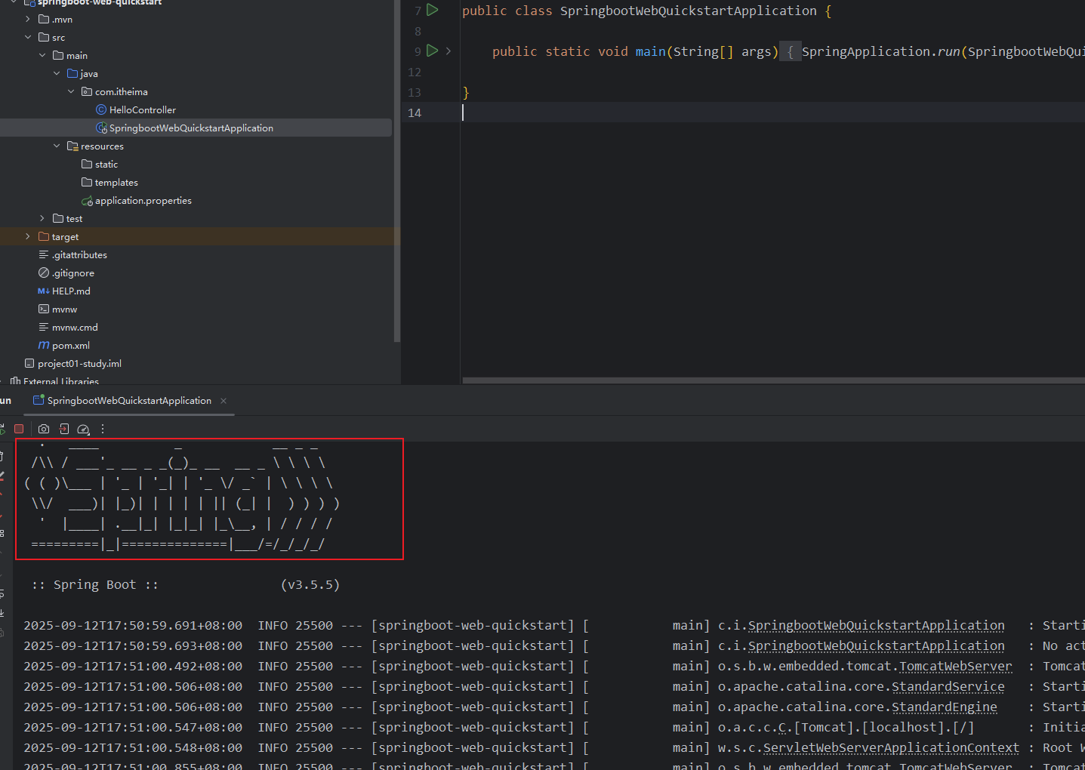Open .gitattributes file
Screen dimensions: 1085x770
79,254
